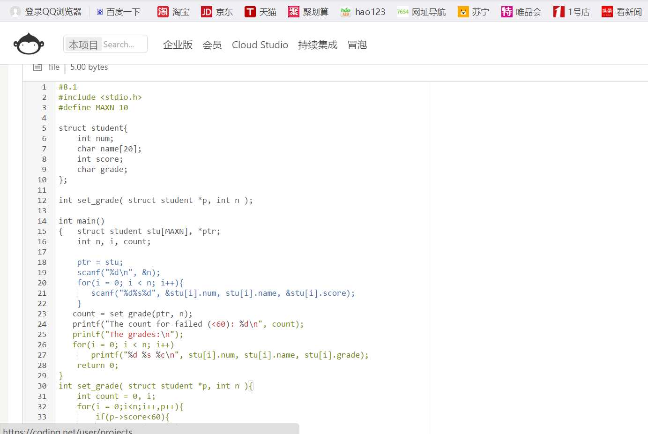Open the 冒泡 menu item
Screen dimensions: 648x434
click(357, 45)
